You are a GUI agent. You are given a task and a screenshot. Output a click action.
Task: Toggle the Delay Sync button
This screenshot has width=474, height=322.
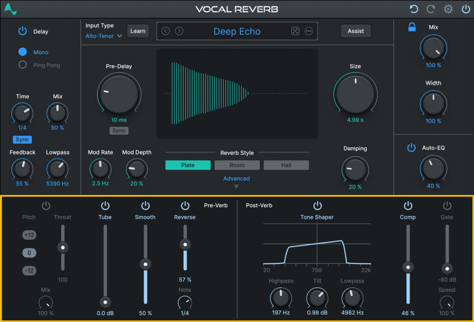(x=22, y=139)
